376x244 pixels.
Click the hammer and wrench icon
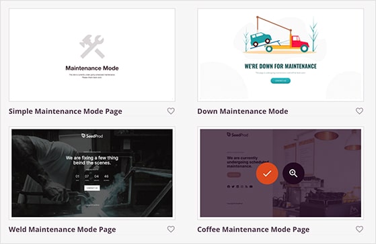point(92,47)
